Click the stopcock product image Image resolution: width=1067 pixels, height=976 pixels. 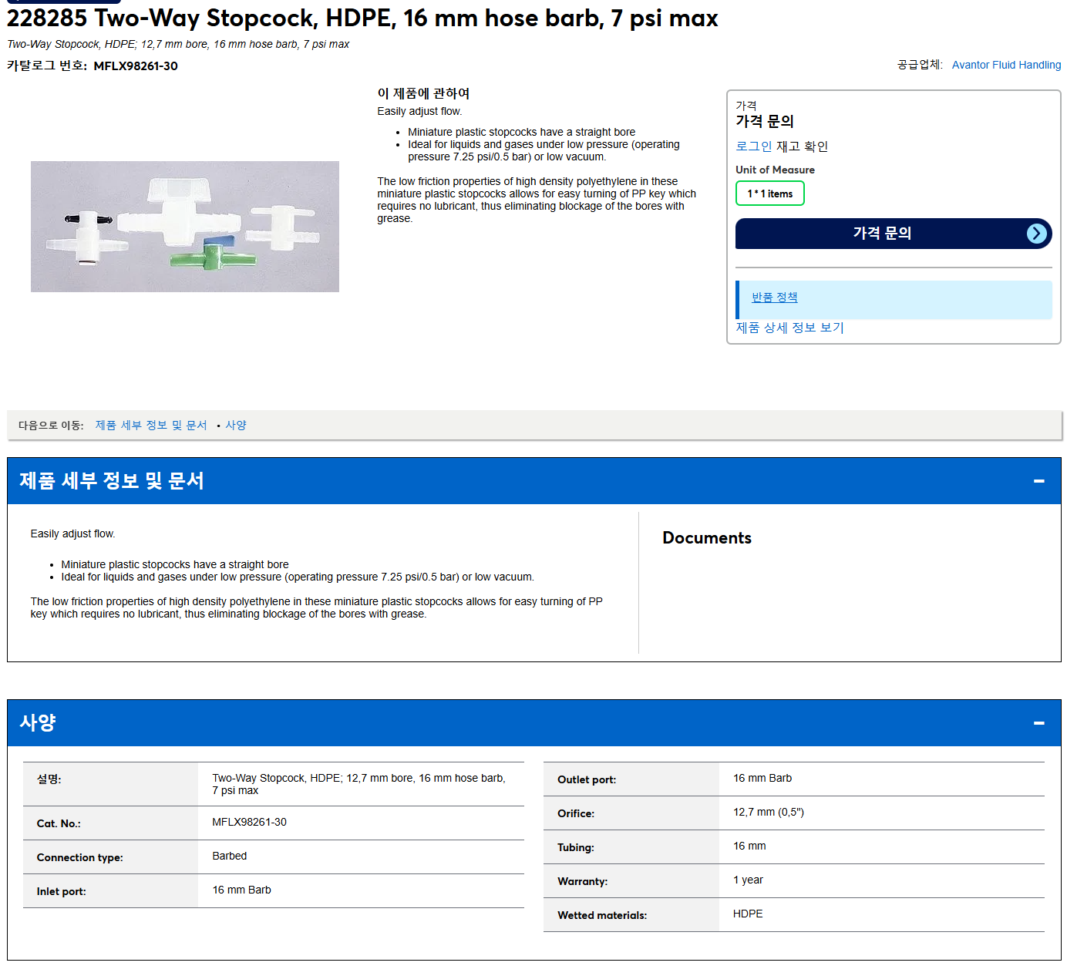tap(185, 227)
